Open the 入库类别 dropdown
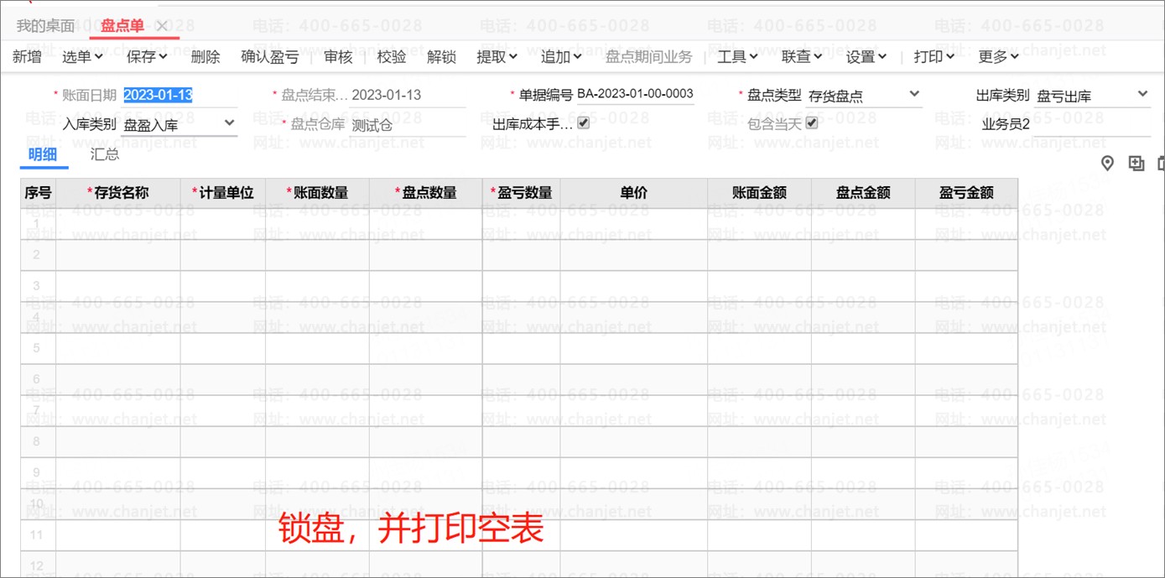This screenshot has width=1165, height=578. [x=179, y=125]
